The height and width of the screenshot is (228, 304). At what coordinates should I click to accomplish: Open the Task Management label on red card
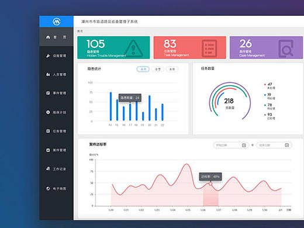[x=177, y=55]
